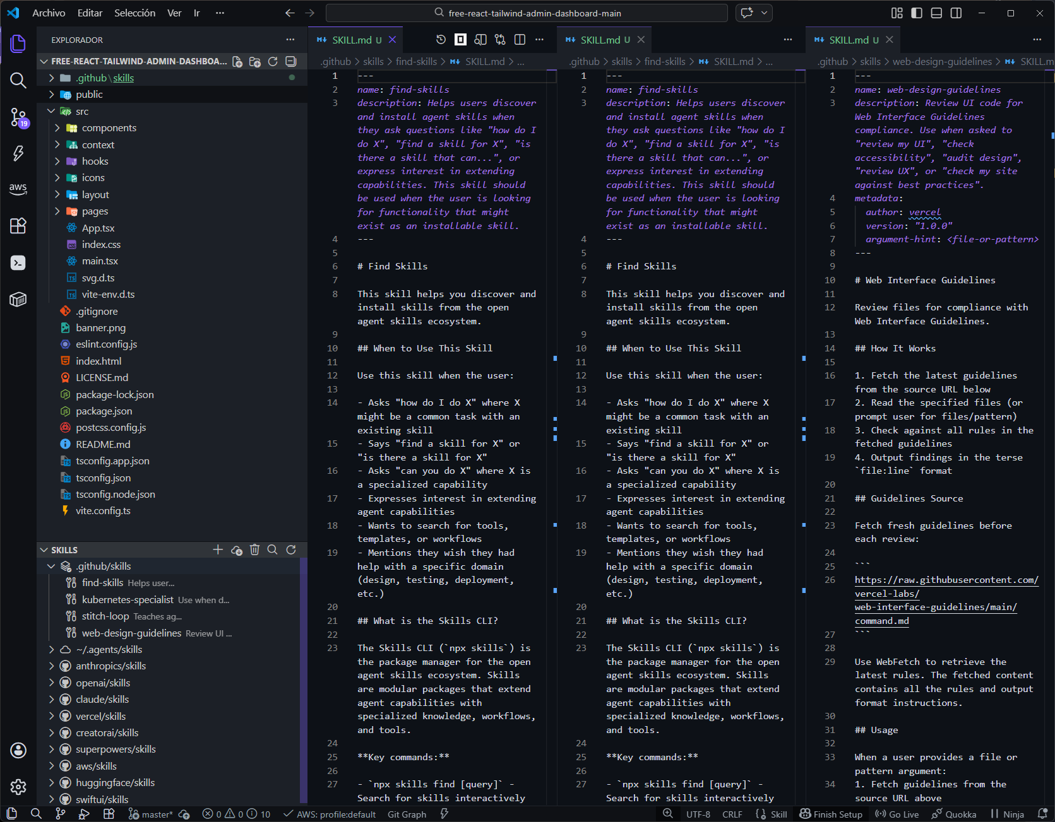Open the Archivo menu
This screenshot has width=1055, height=822.
point(49,13)
